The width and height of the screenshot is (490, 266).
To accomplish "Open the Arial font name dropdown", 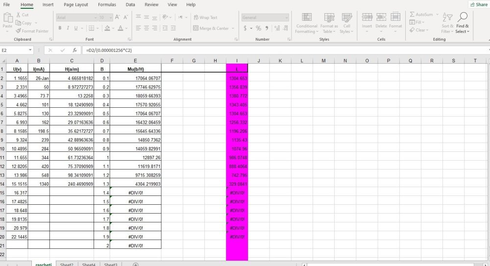I will pyautogui.click(x=96, y=18).
